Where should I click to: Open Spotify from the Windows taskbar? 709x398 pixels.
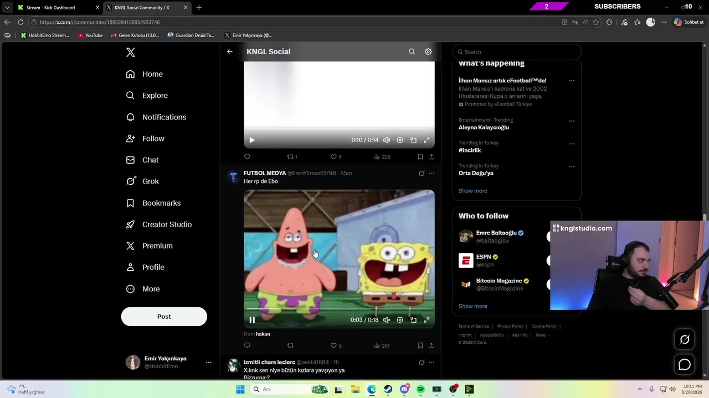[x=420, y=390]
